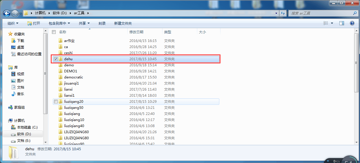
Task: Click the 打开 toolbar button
Action: pos(34,23)
